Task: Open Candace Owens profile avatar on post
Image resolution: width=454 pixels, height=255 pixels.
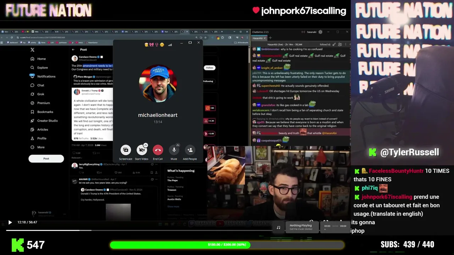Action: (x=74, y=58)
